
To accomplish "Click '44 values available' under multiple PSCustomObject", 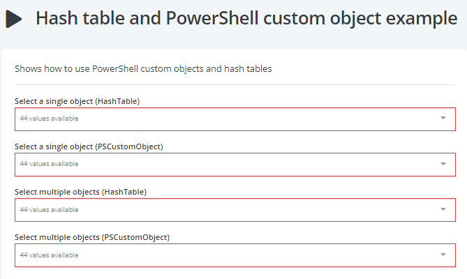I will click(49, 255).
